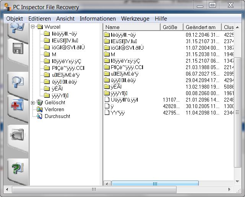The image size is (245, 197).
Task: Click bottom window scrollbar right arrow
Action: click(229, 189)
